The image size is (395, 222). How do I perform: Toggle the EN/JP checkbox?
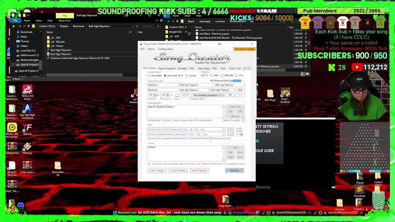[177, 95]
